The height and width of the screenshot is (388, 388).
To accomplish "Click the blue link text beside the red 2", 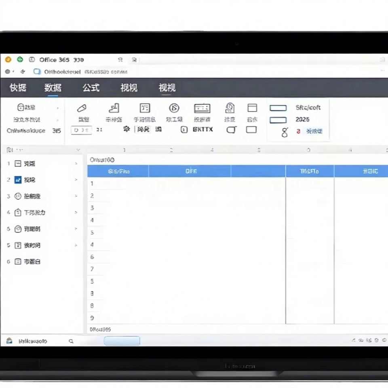I will pyautogui.click(x=314, y=131).
